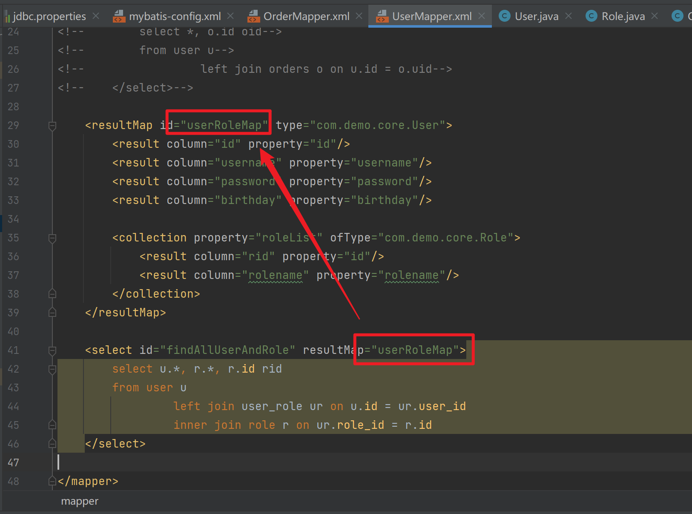The height and width of the screenshot is (514, 692).
Task: Click the <collection tag name on line 35
Action: 149,238
